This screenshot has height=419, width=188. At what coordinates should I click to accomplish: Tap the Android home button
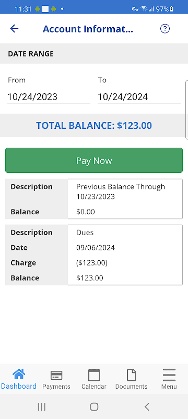click(x=94, y=407)
